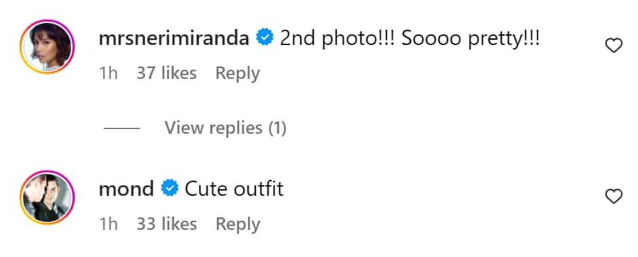The height and width of the screenshot is (257, 638).
Task: Click mrsnerimiranda's verified badge
Action: click(263, 39)
